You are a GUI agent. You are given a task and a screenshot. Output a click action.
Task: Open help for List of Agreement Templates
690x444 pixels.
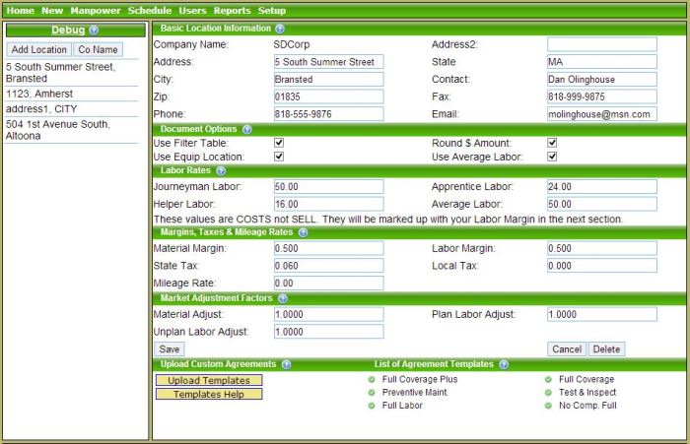point(504,364)
